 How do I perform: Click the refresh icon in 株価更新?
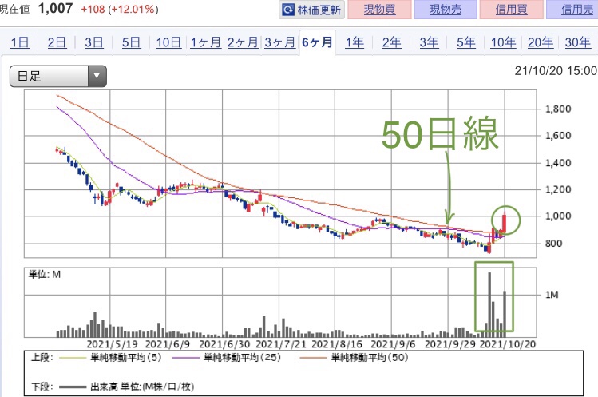pyautogui.click(x=288, y=10)
